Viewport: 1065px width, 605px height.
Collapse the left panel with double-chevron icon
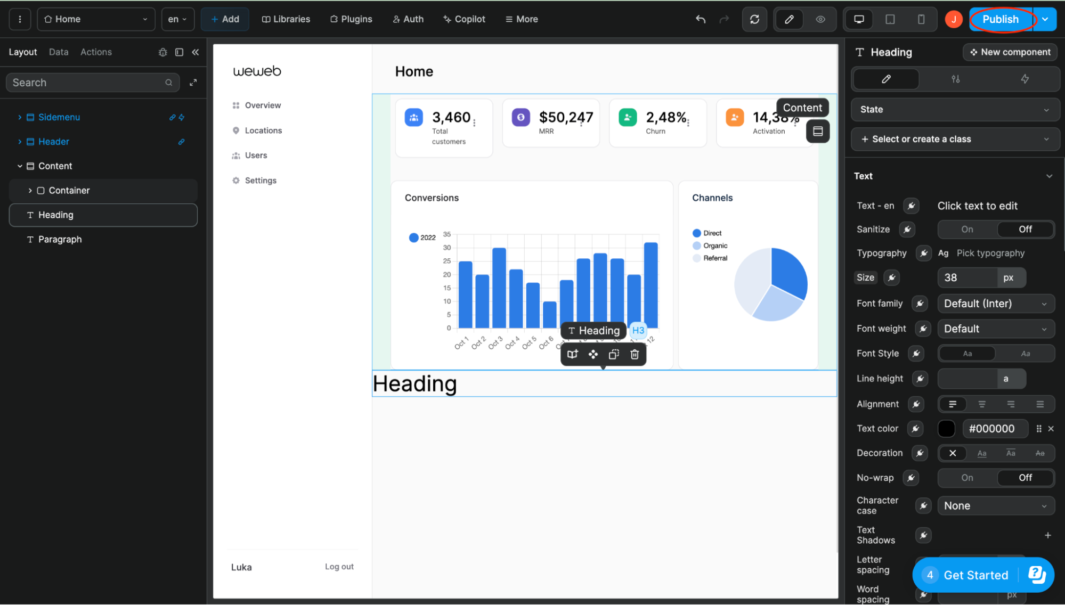[196, 52]
